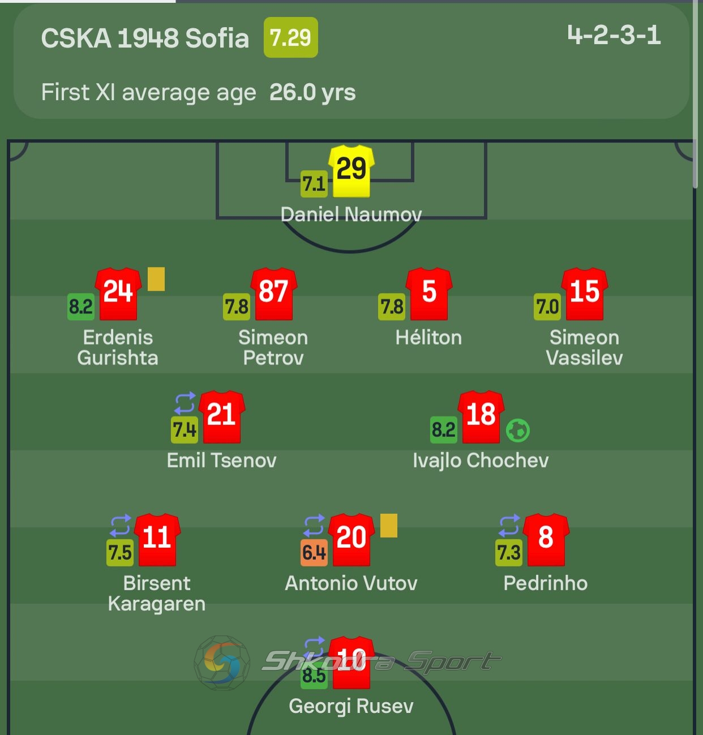Tap Héliton's number 5 shirt
The height and width of the screenshot is (735, 703).
429,294
